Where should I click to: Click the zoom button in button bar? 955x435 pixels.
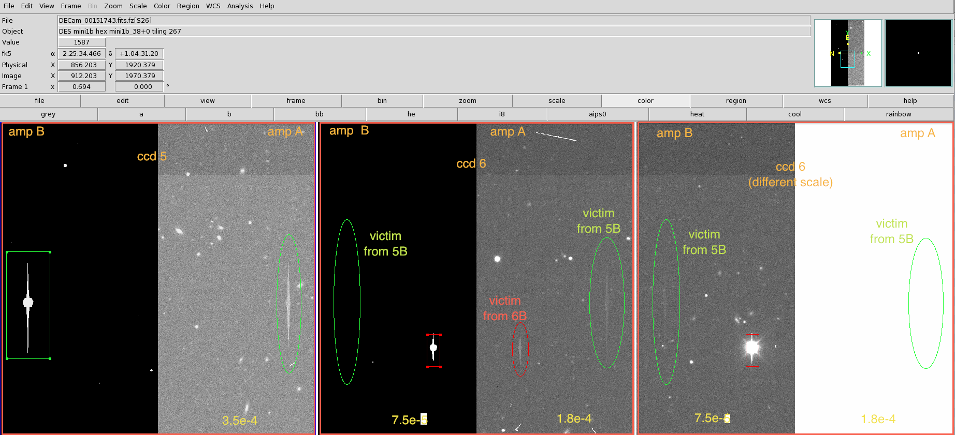pos(467,101)
